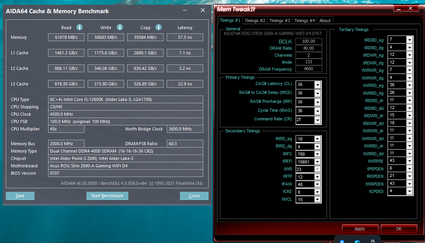This screenshot has width=425, height=243.
Task: Click Start Benchmark in AIDA64
Action: (x=107, y=196)
